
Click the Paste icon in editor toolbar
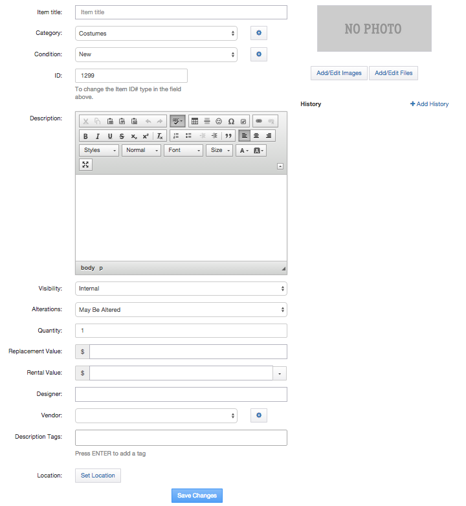pos(110,122)
